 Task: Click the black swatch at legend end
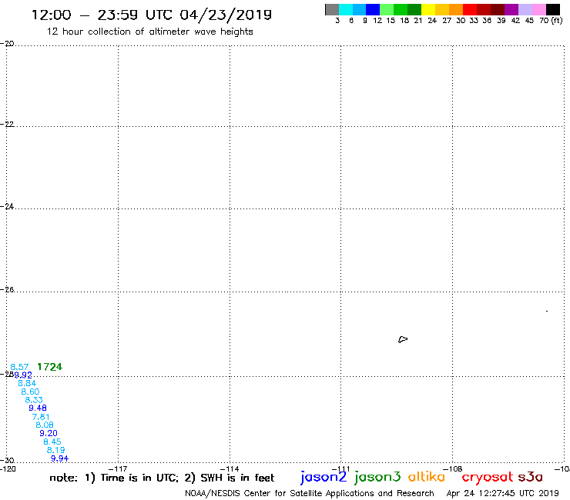(553, 9)
